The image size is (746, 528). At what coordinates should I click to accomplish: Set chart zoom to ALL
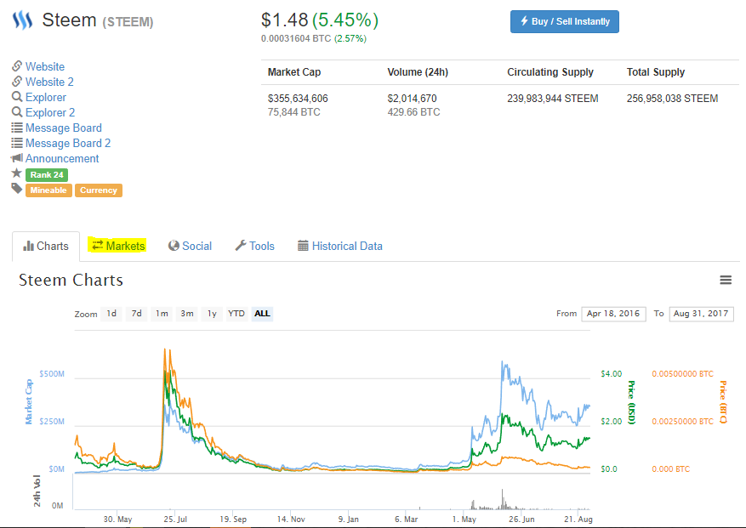click(262, 314)
